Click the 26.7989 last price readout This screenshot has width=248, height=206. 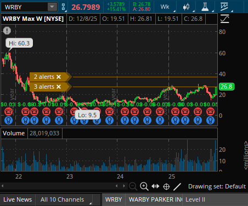(86, 7)
